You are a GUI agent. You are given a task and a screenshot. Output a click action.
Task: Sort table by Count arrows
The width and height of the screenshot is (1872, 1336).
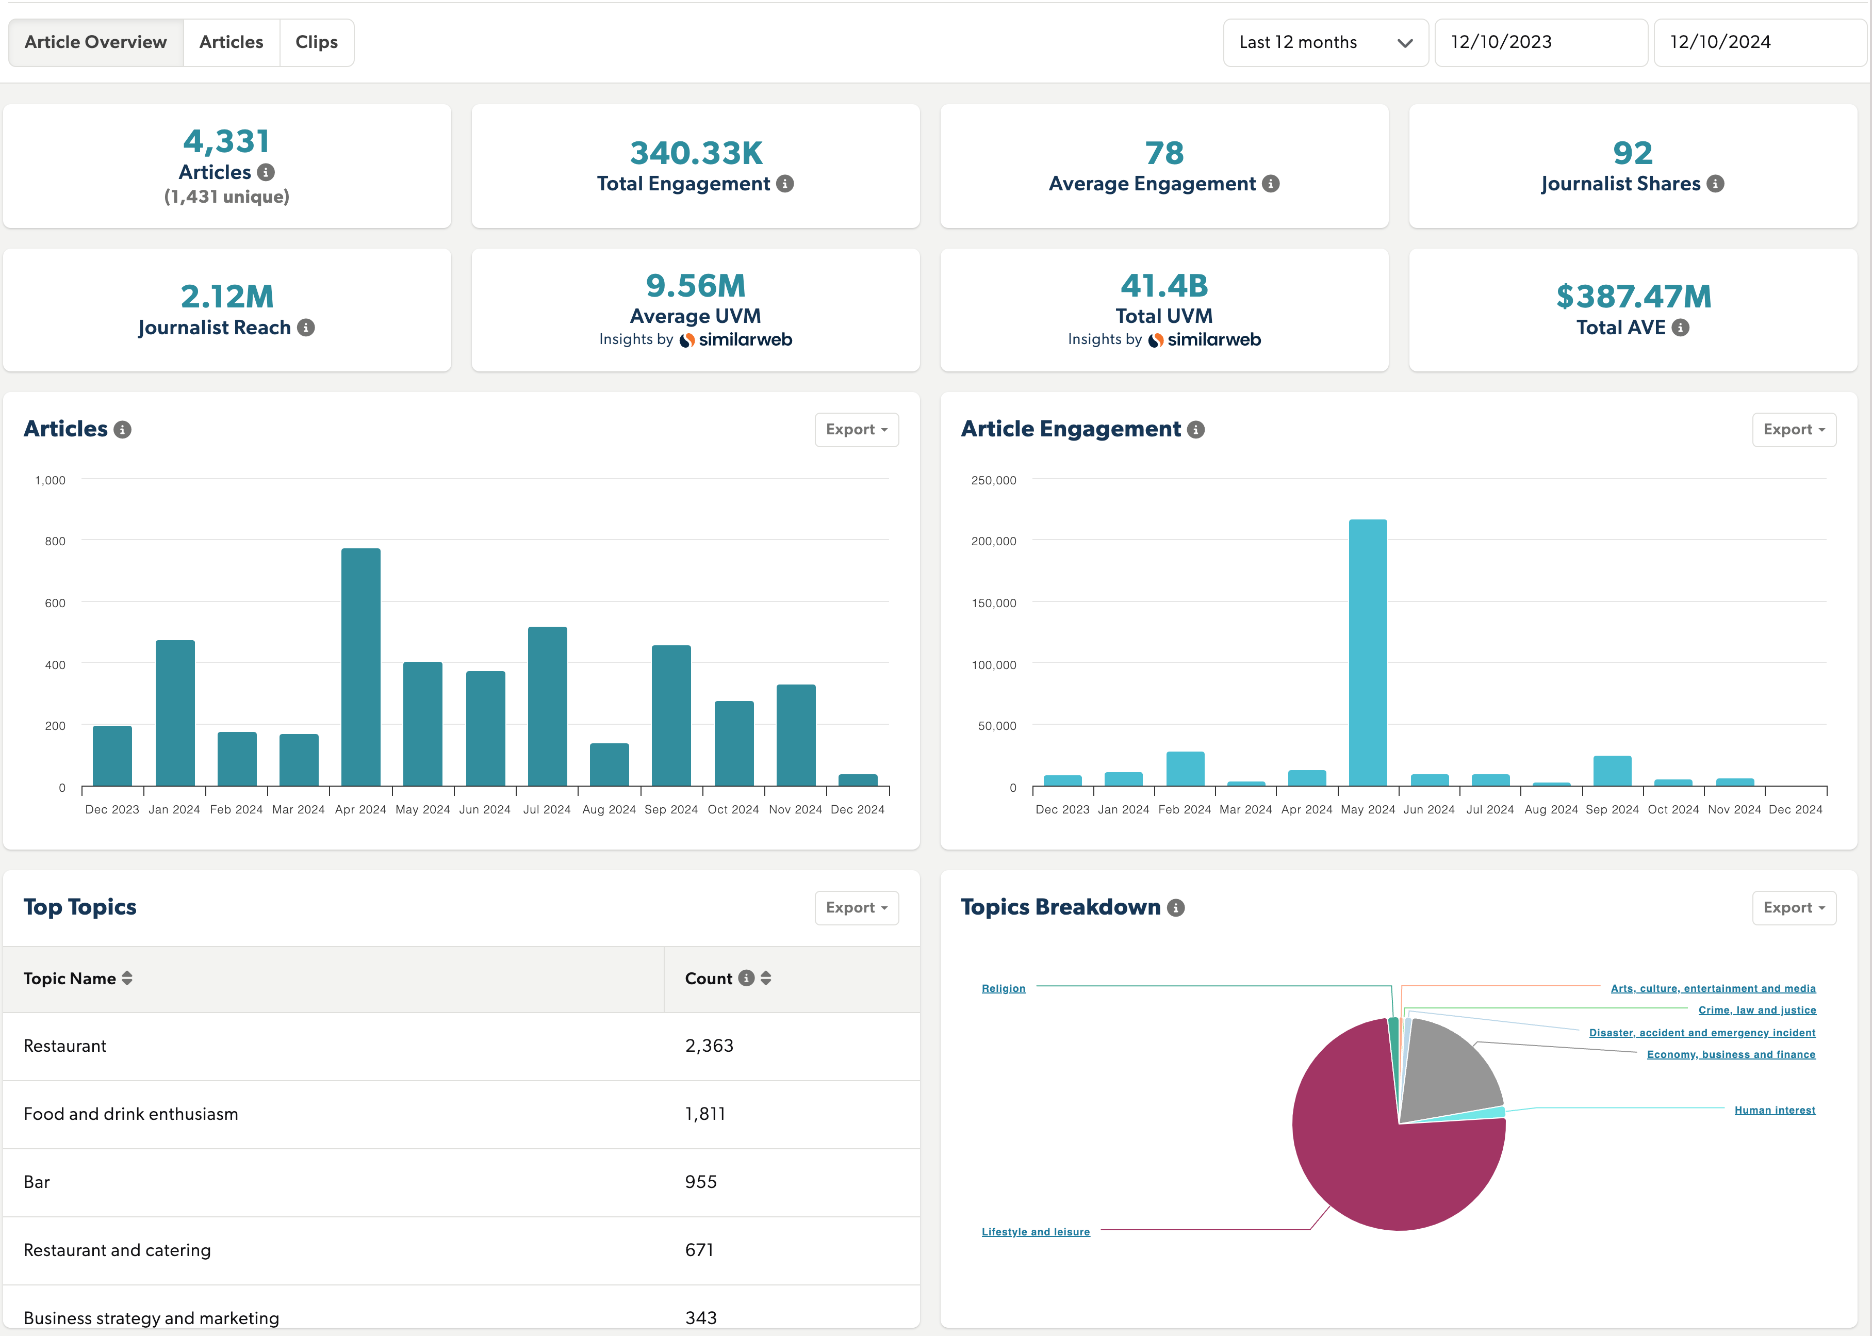tap(766, 978)
